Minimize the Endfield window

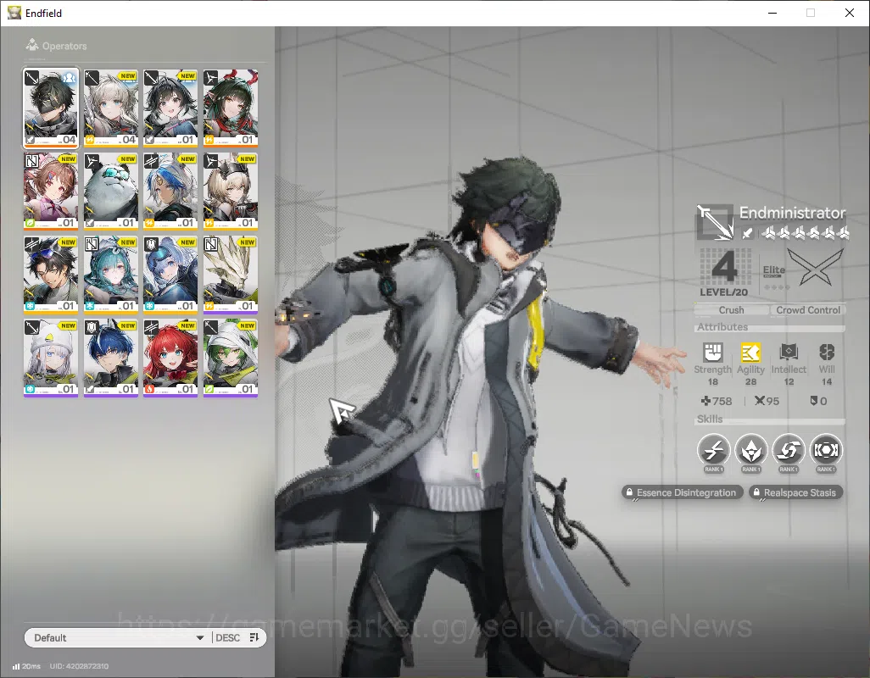[x=772, y=13]
